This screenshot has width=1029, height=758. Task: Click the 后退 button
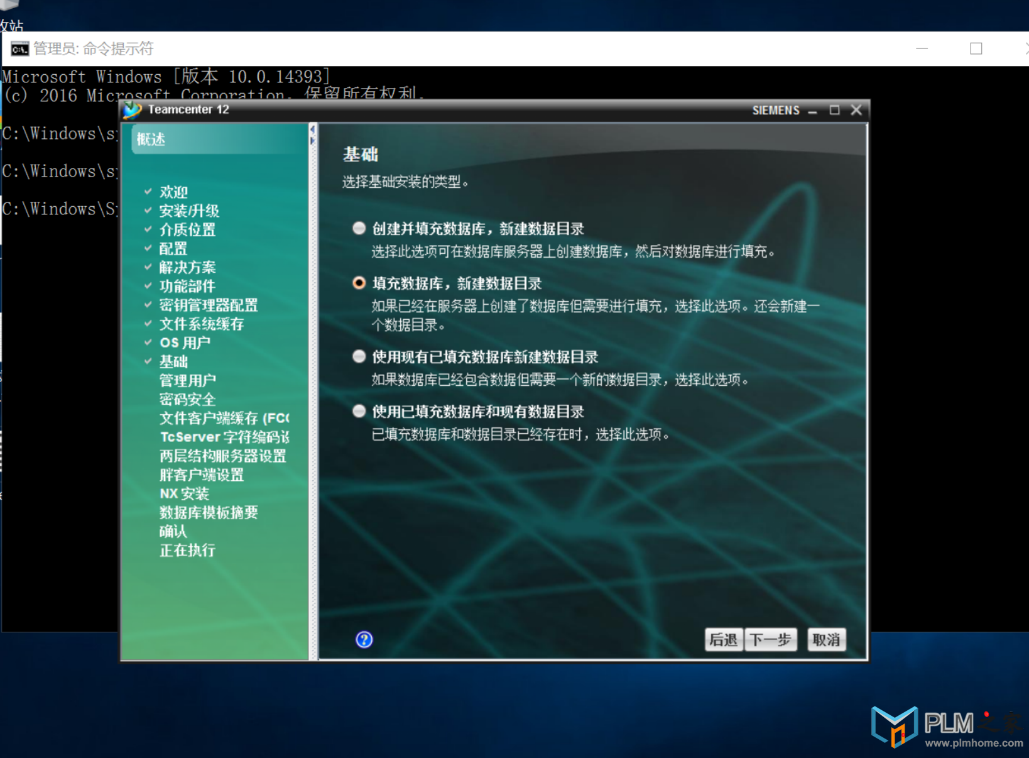pyautogui.click(x=723, y=640)
